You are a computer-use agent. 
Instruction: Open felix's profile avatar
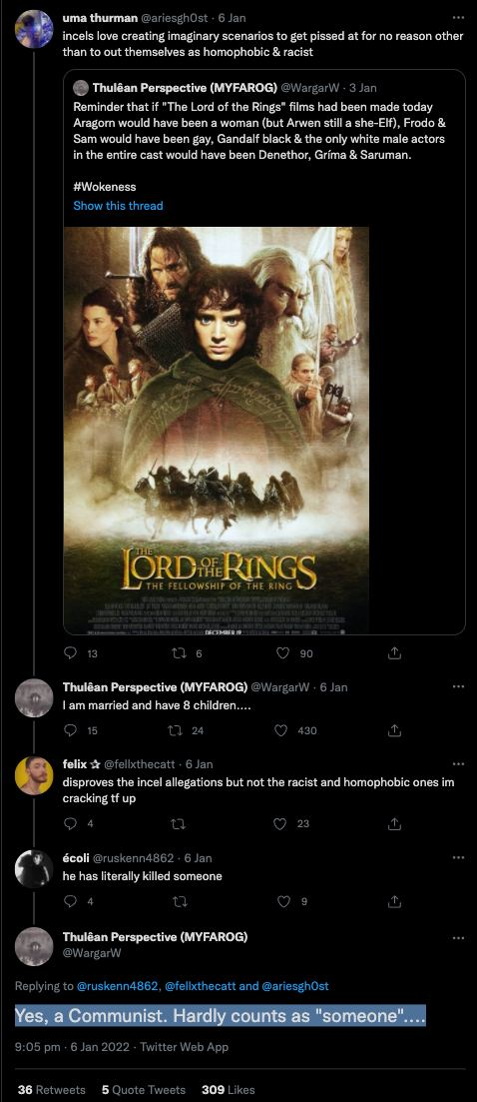[34, 776]
